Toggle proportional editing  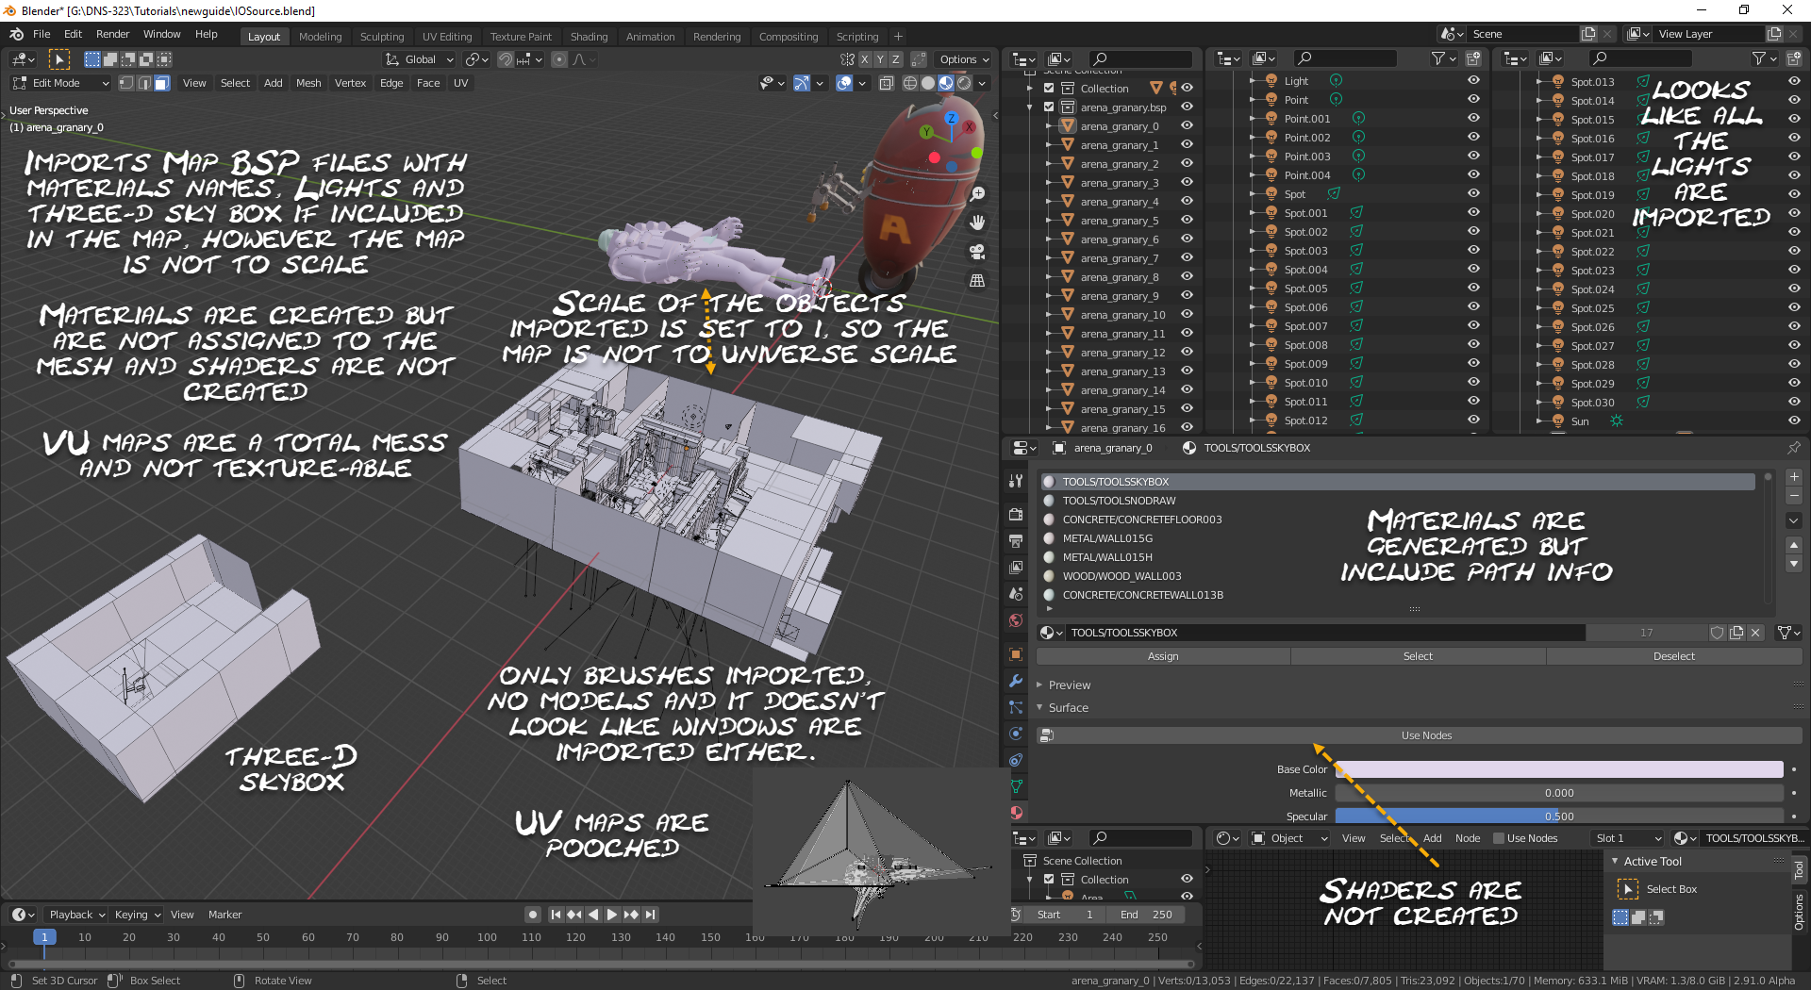(x=559, y=59)
